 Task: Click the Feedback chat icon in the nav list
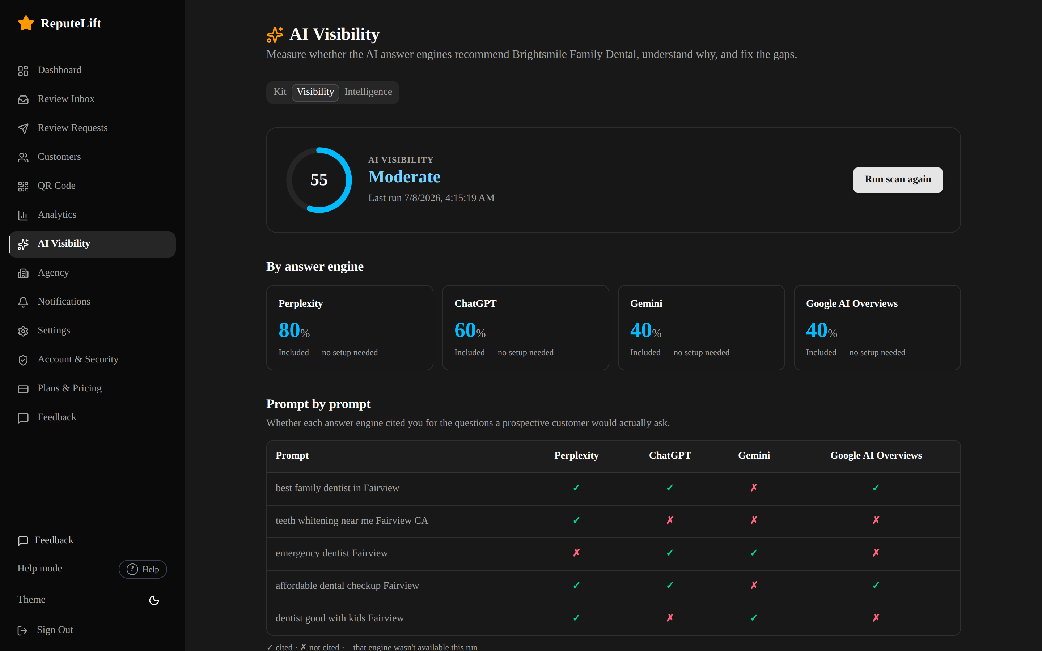(x=23, y=418)
